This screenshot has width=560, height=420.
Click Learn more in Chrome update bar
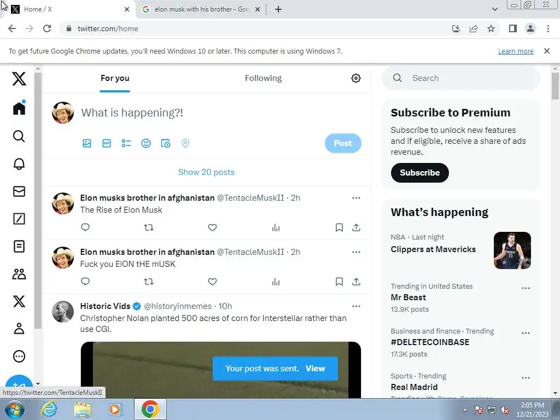516,51
